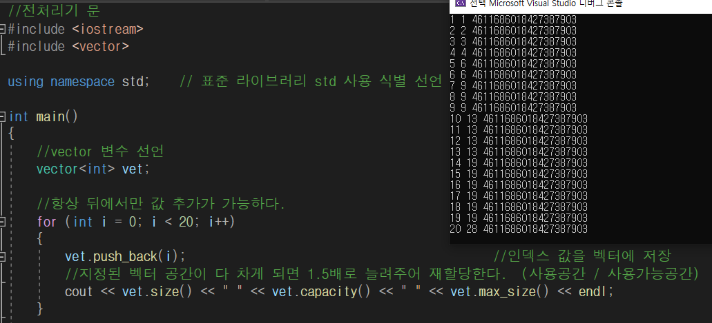712x323 pixels.
Task: Click console output row starting '9 9'
Action: [x=513, y=107]
